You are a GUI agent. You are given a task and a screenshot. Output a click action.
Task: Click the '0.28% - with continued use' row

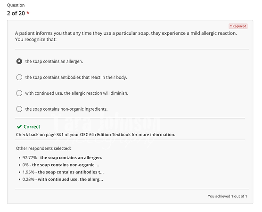[63, 179]
